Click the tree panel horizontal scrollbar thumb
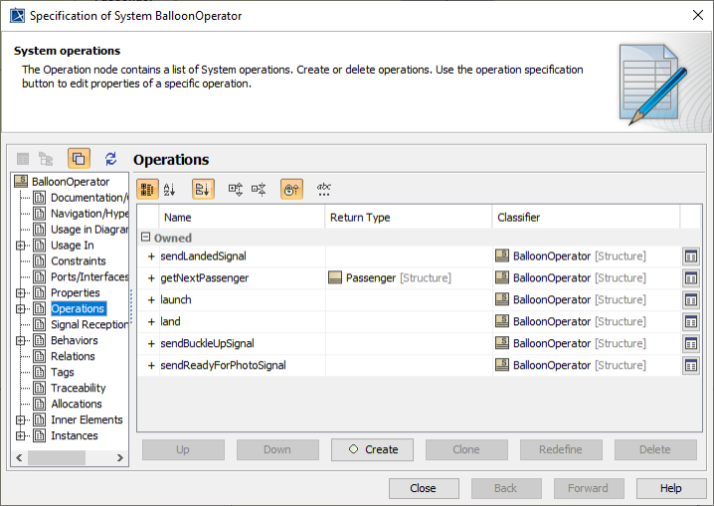 [57, 457]
